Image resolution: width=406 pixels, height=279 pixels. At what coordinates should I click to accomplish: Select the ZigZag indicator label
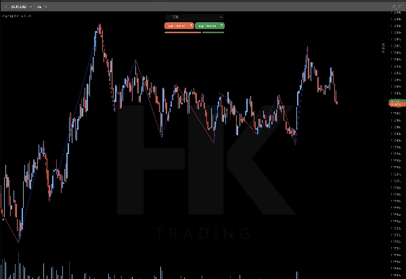tap(16, 16)
